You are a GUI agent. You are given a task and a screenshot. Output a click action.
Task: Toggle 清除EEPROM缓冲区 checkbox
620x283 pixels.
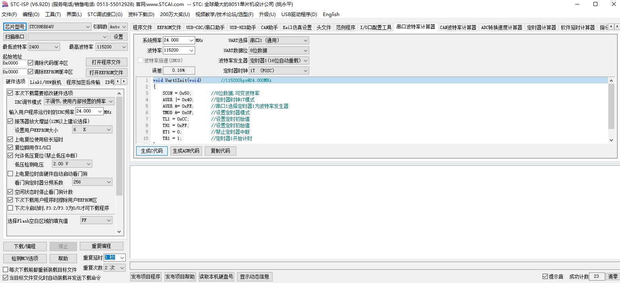(30, 72)
